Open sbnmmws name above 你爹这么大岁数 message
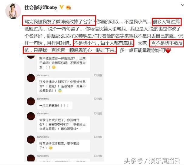 (43, 113)
